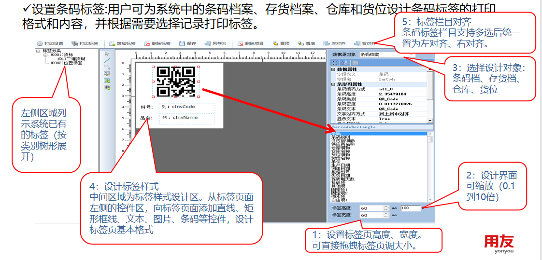Image resolution: width=542 pixels, height=260 pixels.
Task: Click the zoom percentage field showing 100
Action: coord(411,208)
